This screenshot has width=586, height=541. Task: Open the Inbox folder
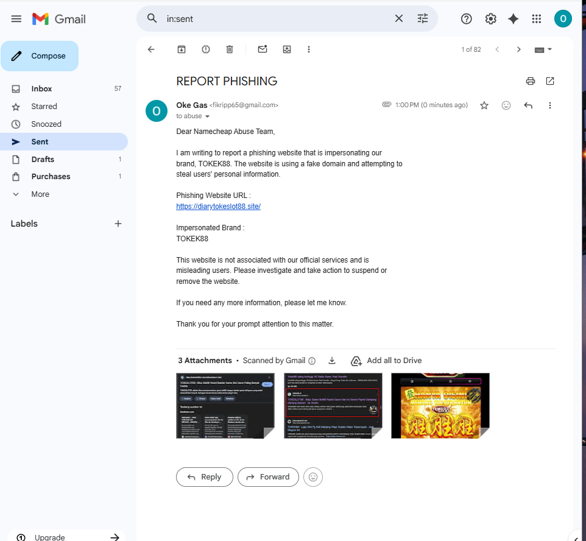[64, 88]
